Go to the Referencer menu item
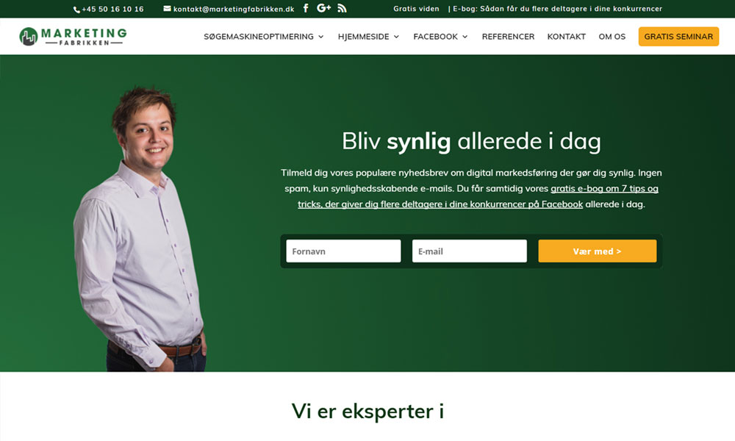The image size is (735, 441). (508, 37)
